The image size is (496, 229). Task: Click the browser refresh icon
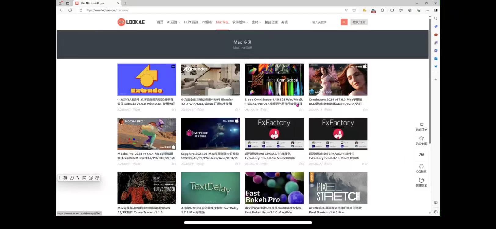pyautogui.click(x=70, y=10)
